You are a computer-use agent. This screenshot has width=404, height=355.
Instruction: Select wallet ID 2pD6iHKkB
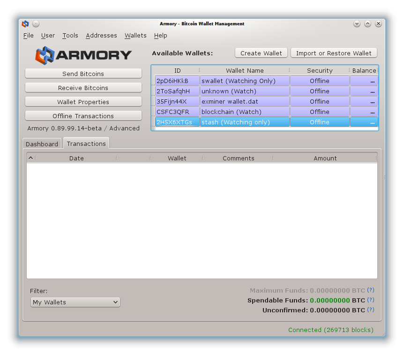click(177, 81)
